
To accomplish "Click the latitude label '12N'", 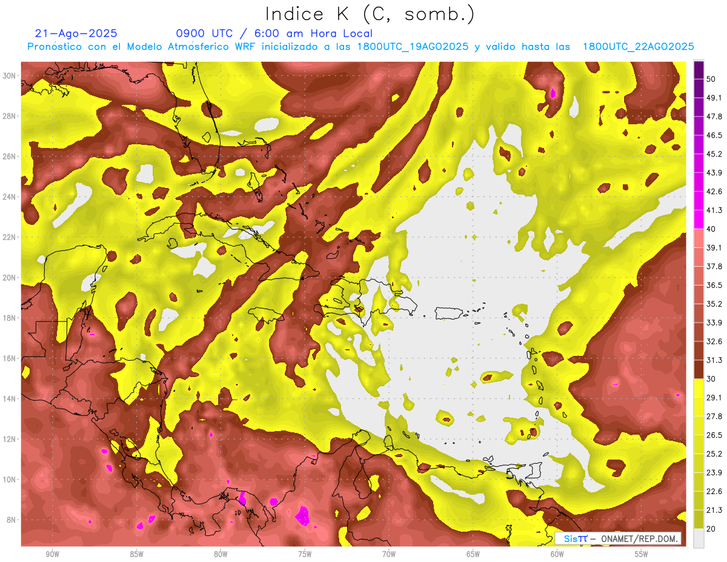I will point(10,439).
